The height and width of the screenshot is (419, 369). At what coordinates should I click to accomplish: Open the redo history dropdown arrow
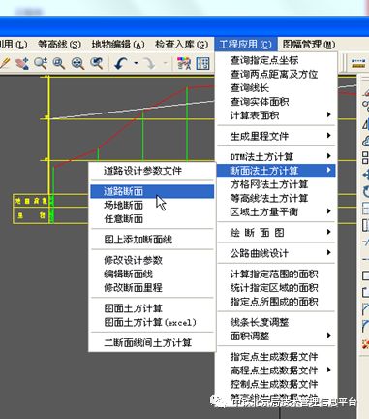coord(165,63)
